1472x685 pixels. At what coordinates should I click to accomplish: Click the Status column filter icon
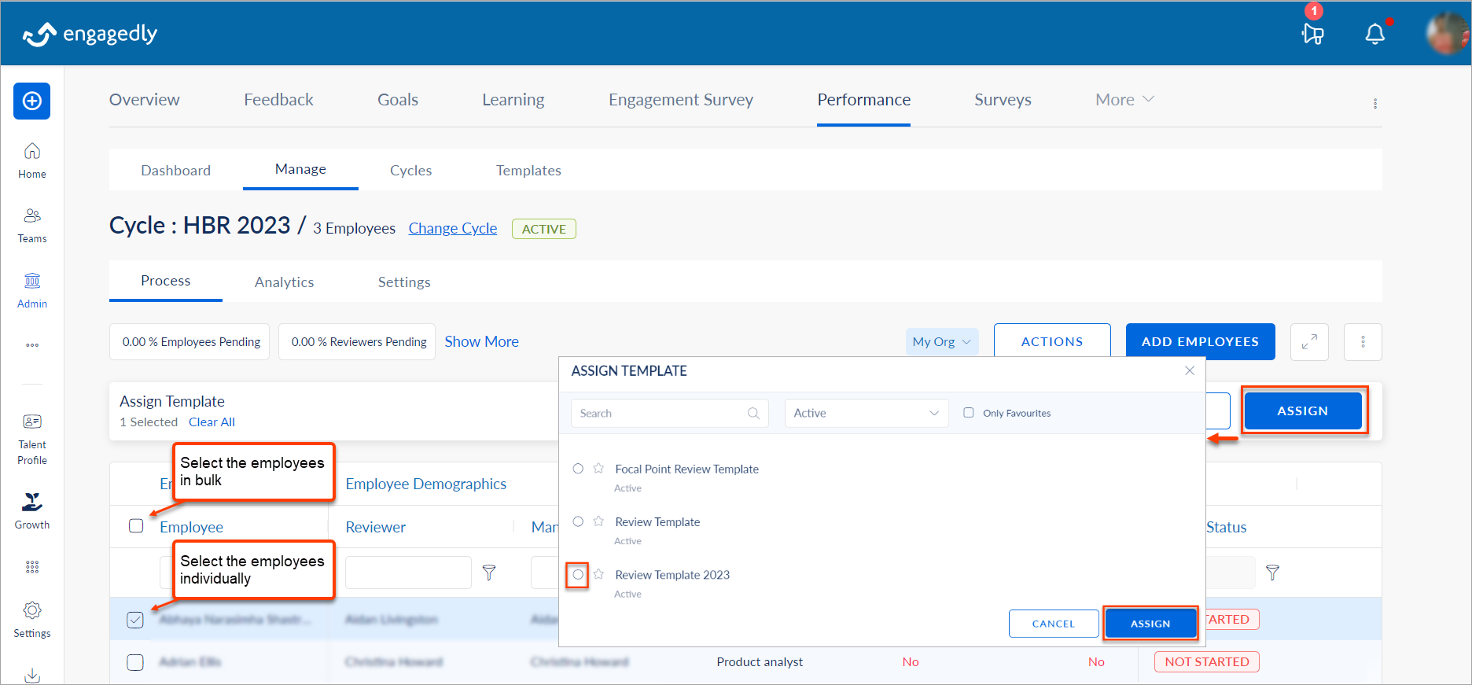[x=1272, y=573]
